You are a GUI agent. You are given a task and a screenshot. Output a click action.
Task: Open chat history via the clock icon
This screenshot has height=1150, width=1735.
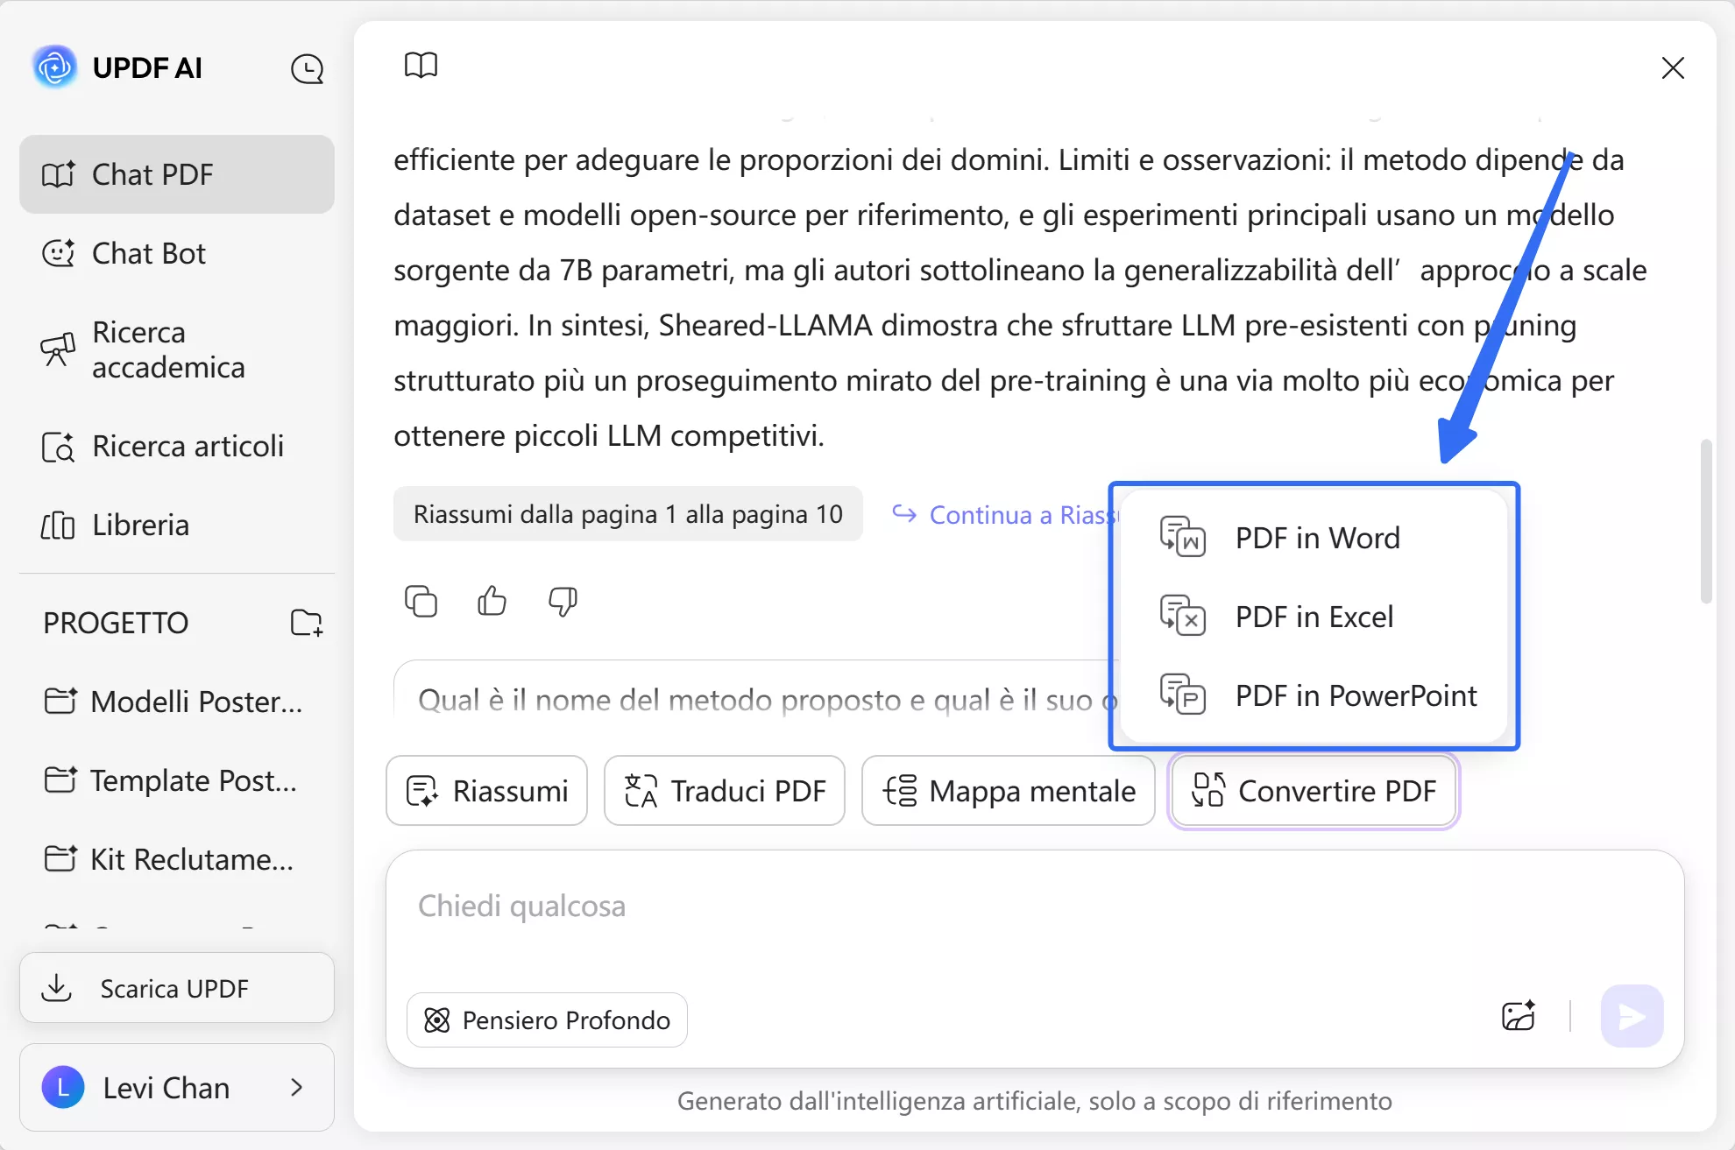(x=307, y=68)
